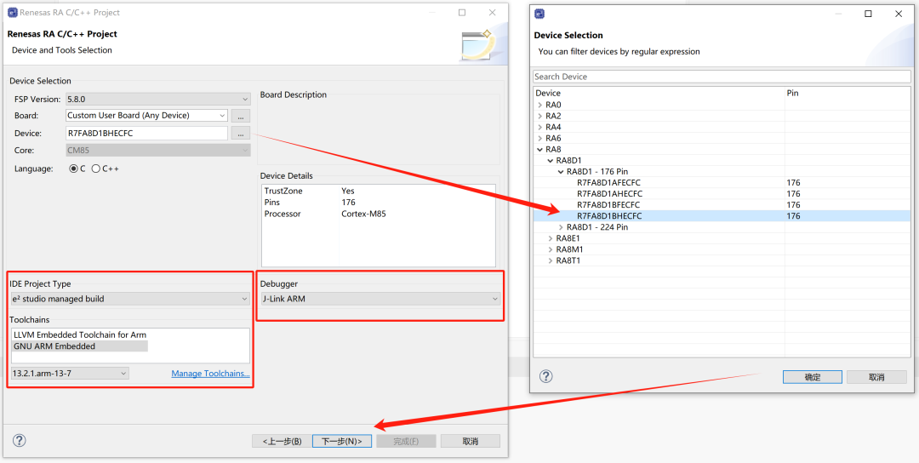Select the C language radio button
919x463 pixels.
click(73, 169)
